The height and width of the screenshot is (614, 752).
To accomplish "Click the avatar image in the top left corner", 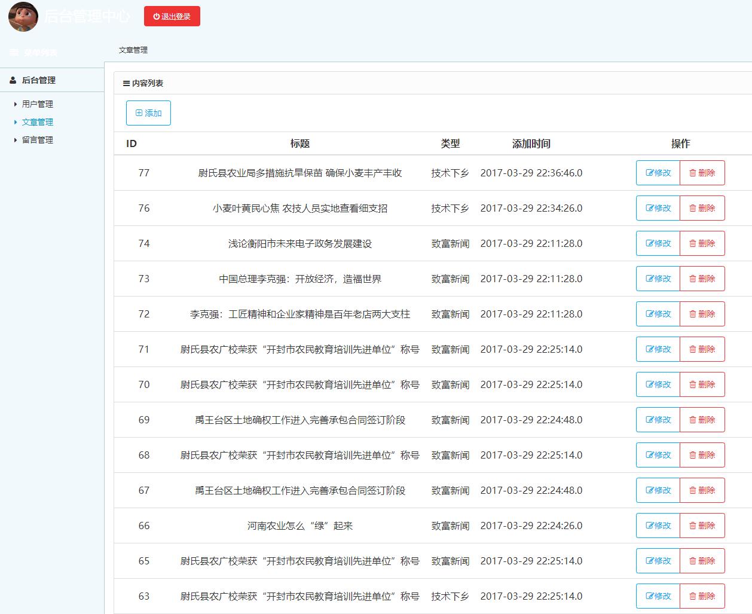I will coord(23,17).
